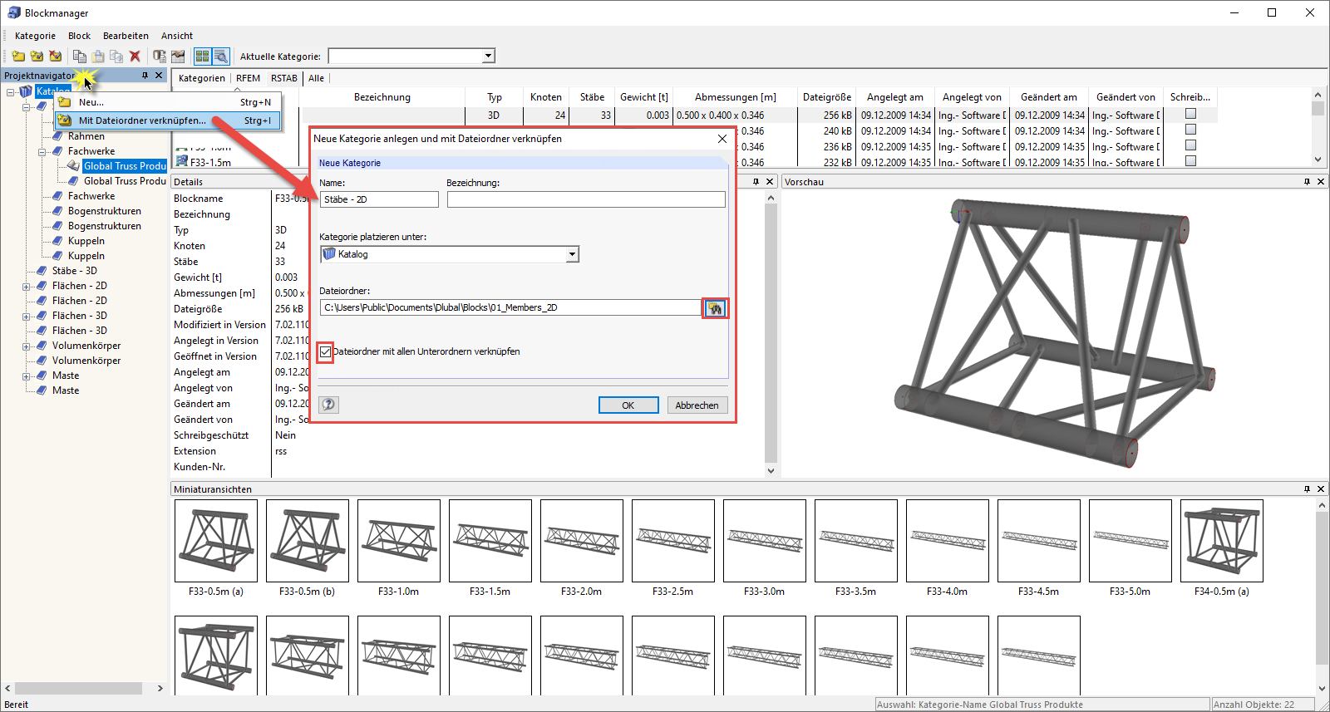Click the Name input field

379,199
